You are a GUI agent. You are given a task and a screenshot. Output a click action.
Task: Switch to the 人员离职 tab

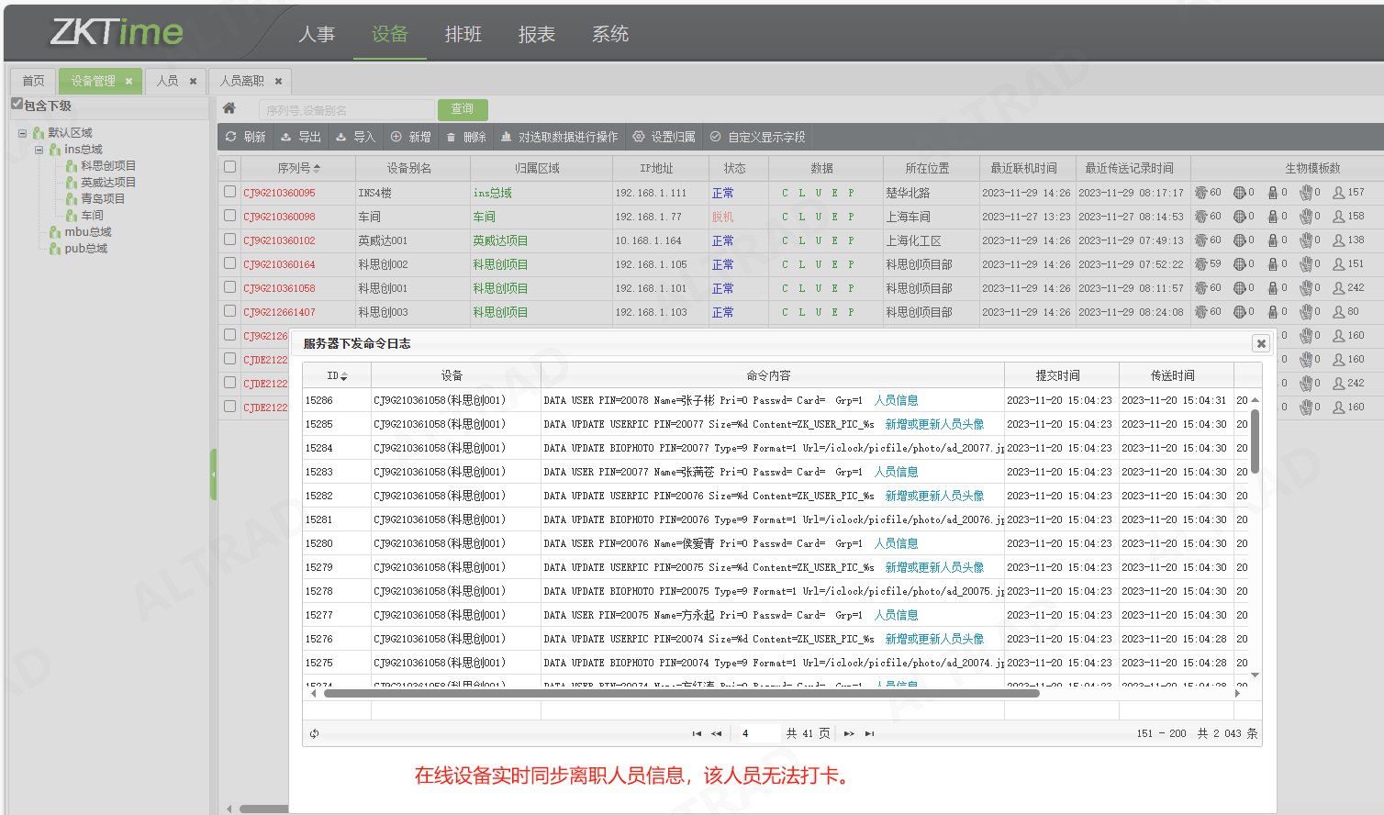click(241, 81)
